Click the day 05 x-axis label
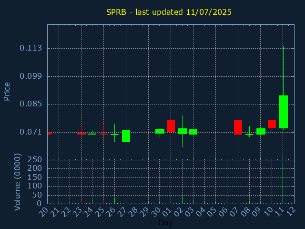The image size is (305, 229). (212, 212)
